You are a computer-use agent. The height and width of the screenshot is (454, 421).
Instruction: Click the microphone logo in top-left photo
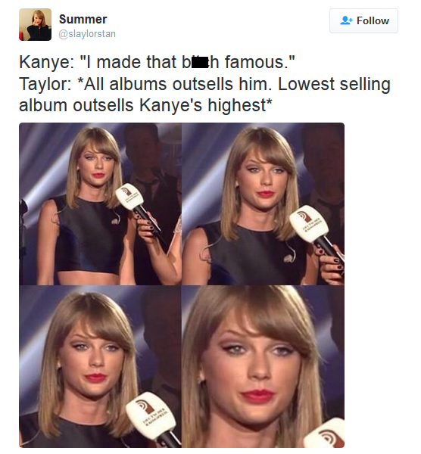(x=127, y=191)
